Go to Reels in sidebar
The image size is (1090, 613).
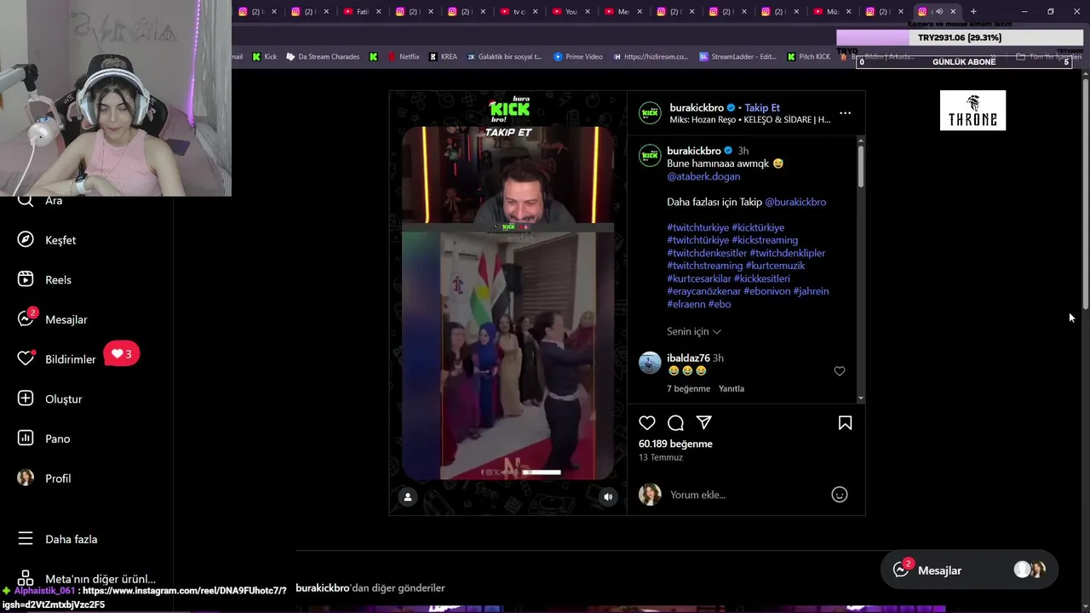pyautogui.click(x=44, y=279)
